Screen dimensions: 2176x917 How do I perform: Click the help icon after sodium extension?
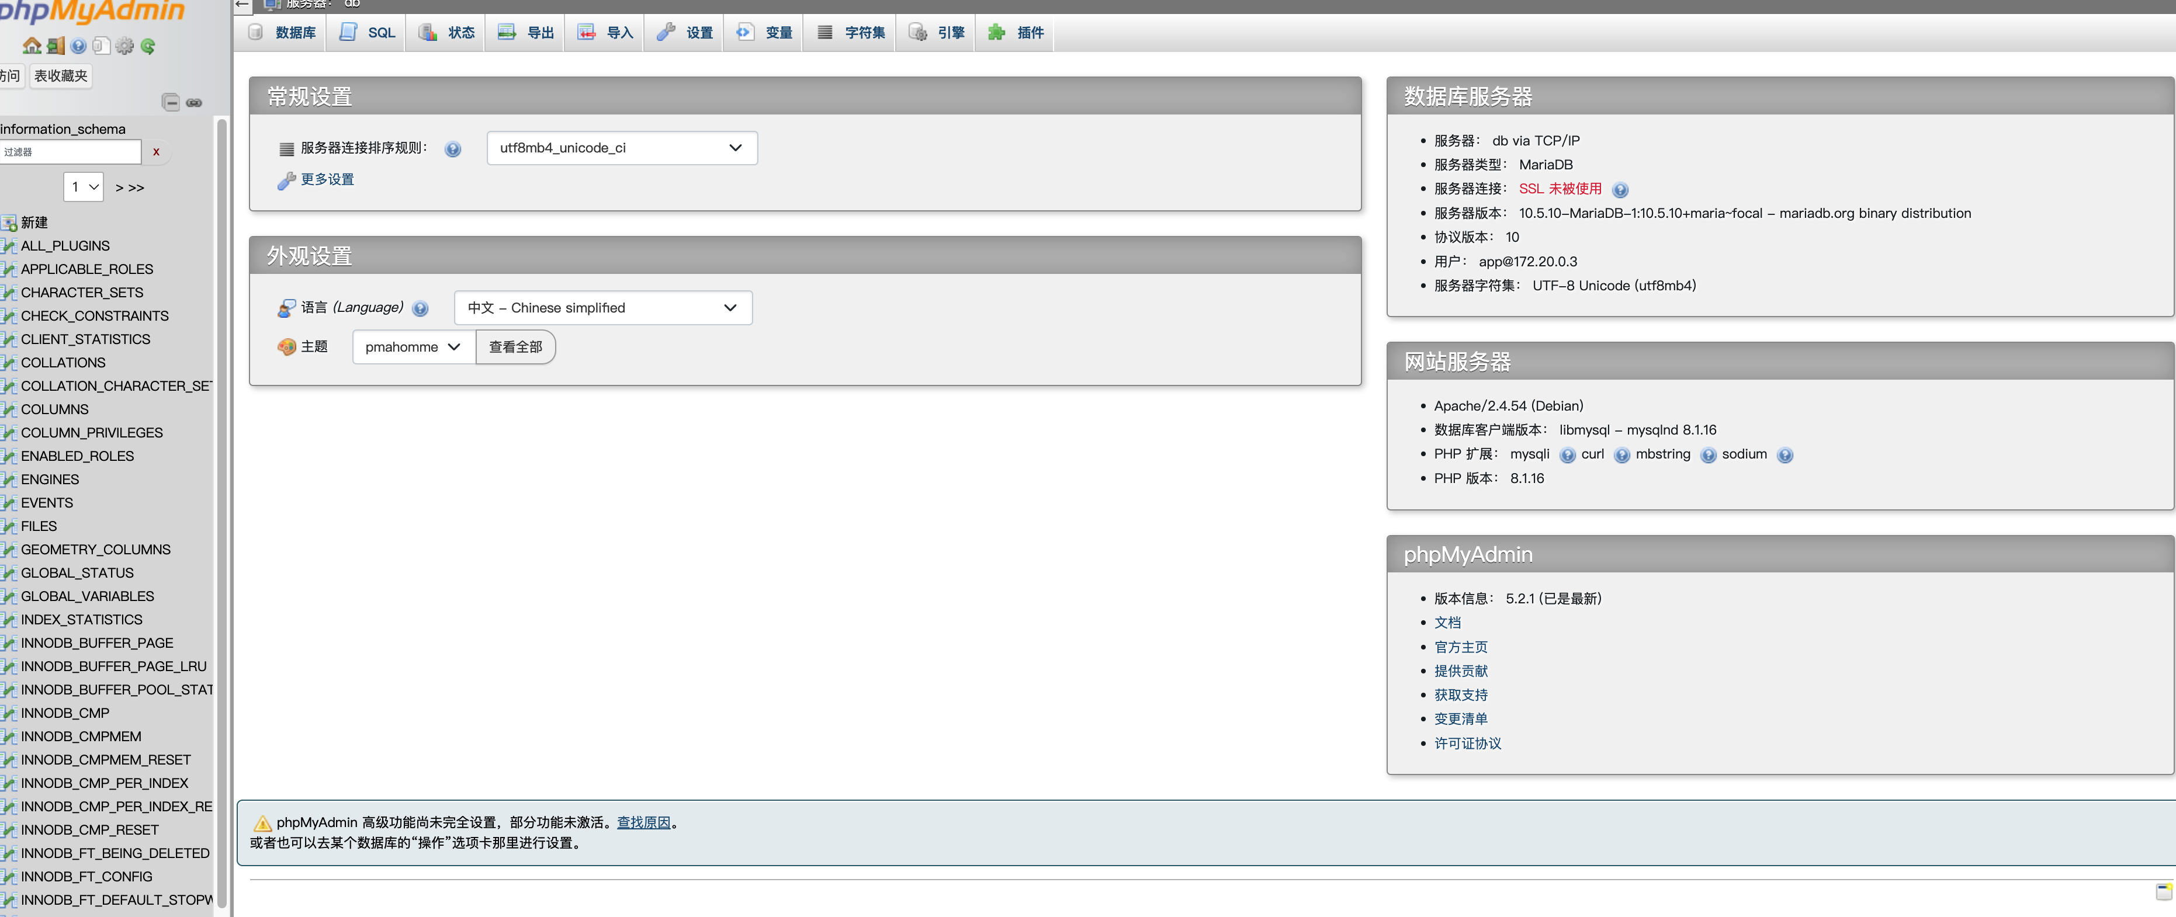(x=1784, y=454)
